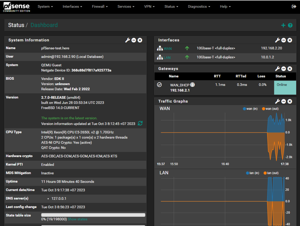The width and height of the screenshot is (300, 226).
Task: Click the Traffic Graphs widget title
Action: click(173, 101)
